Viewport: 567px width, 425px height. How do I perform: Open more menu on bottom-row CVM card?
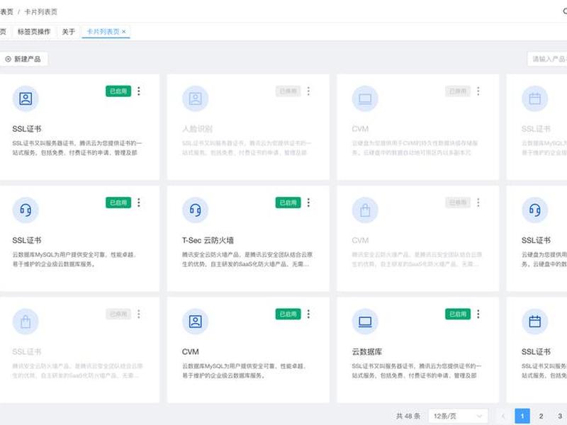(308, 314)
